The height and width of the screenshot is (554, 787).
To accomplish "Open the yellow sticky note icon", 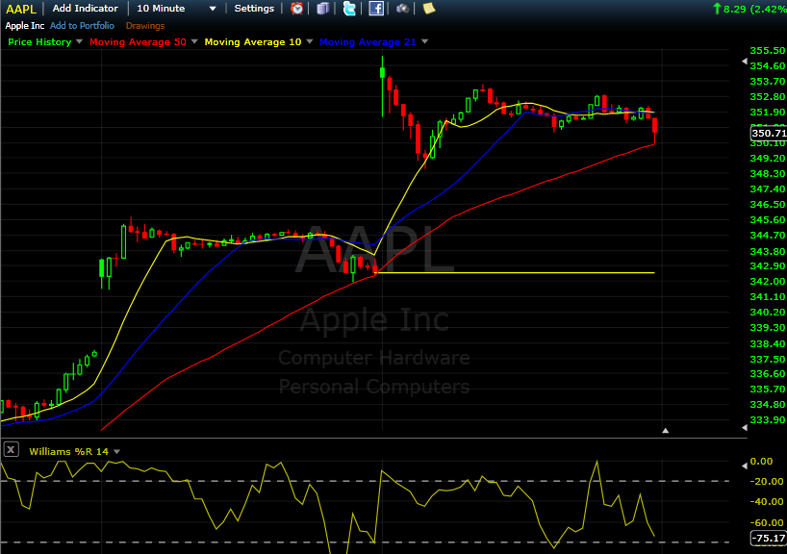I will (x=429, y=8).
